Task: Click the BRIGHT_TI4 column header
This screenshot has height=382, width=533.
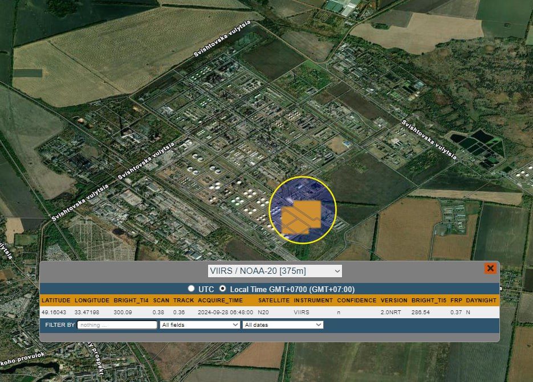Action: click(x=131, y=300)
